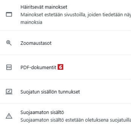
Task: Open the Suojaamaton sisältö heading
Action: pyautogui.click(x=42, y=112)
